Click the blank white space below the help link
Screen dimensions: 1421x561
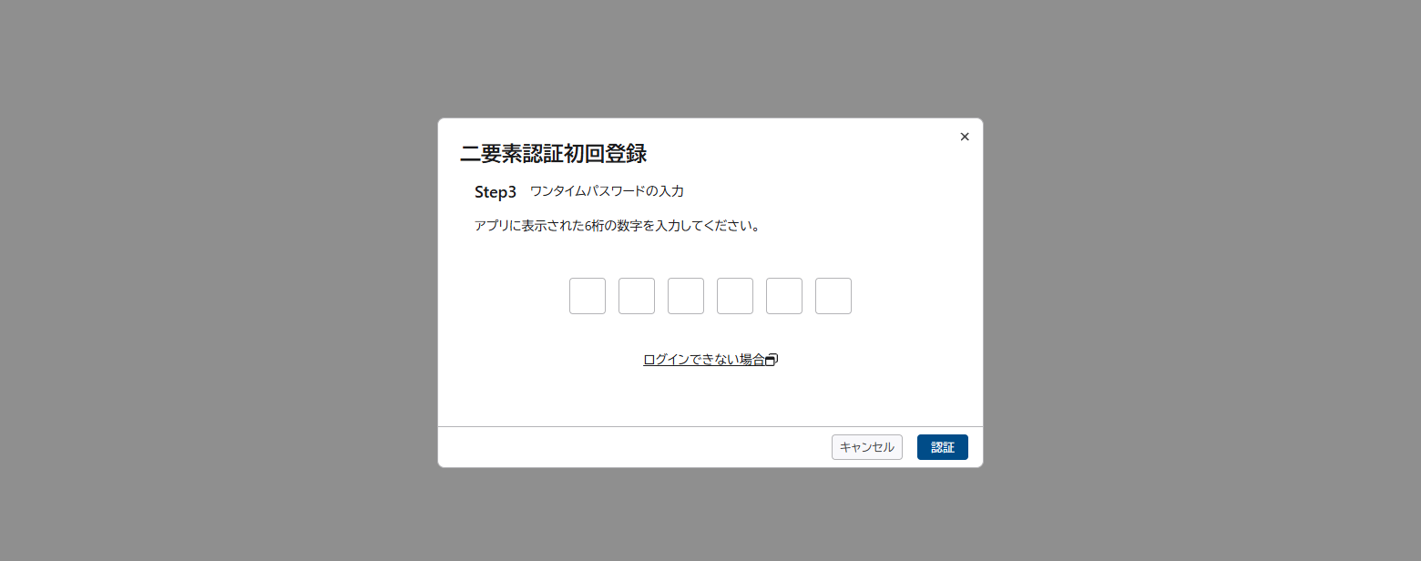pos(710,396)
